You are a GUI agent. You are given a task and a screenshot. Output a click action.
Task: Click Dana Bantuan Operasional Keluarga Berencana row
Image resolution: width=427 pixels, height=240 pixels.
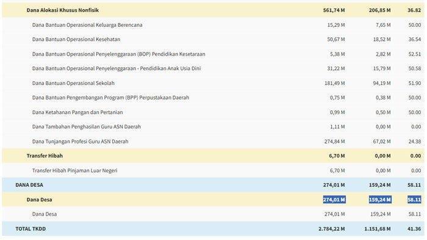point(213,25)
